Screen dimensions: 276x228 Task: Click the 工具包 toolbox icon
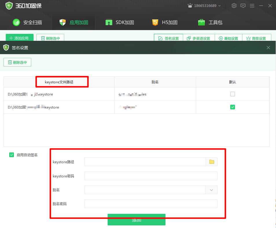tap(201, 22)
